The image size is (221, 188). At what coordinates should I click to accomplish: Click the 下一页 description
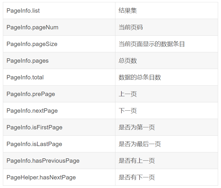(128, 110)
